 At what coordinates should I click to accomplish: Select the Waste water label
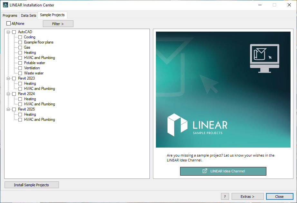[34, 73]
